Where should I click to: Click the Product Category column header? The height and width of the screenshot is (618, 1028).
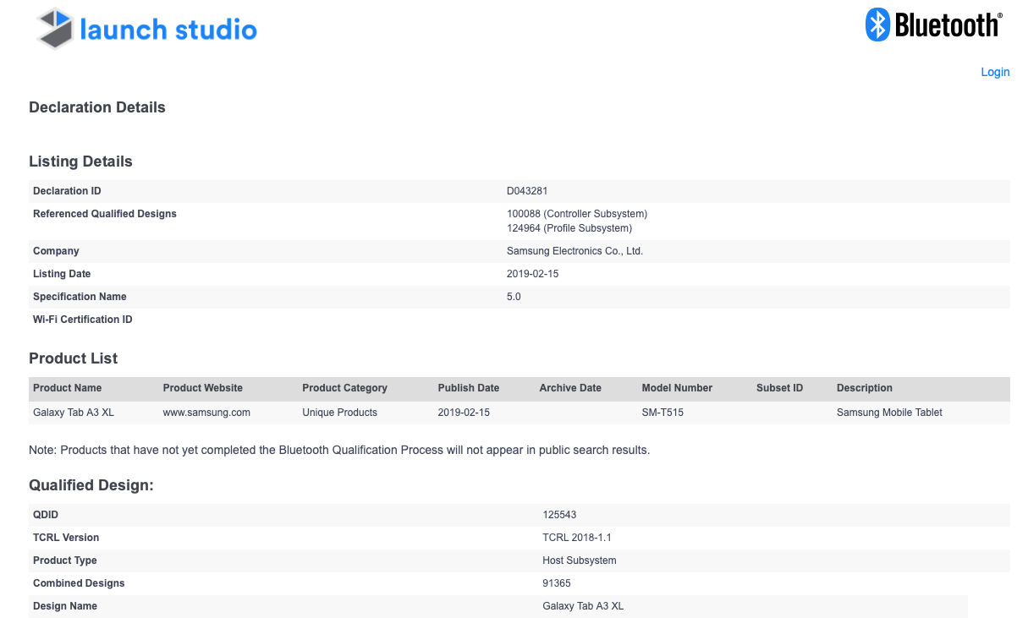pos(344,388)
